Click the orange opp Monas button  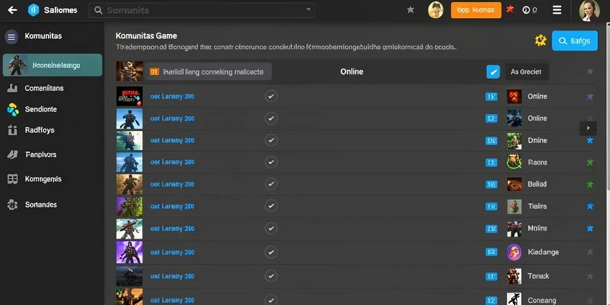coord(476,10)
